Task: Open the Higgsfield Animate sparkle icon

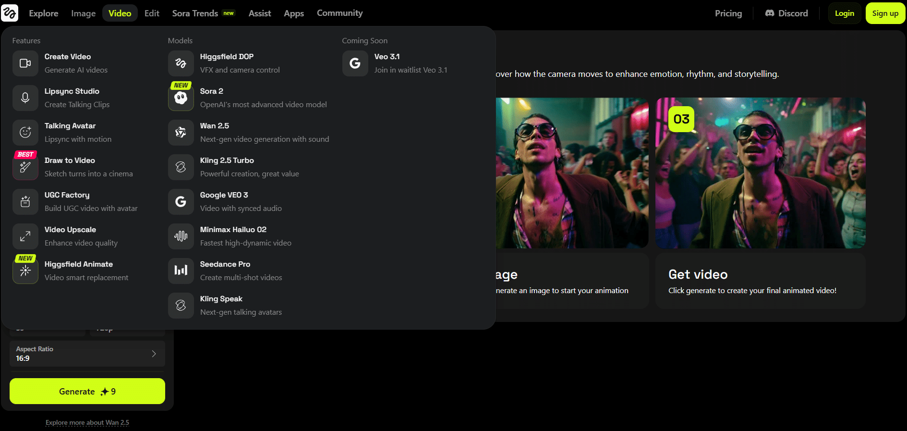Action: tap(25, 271)
